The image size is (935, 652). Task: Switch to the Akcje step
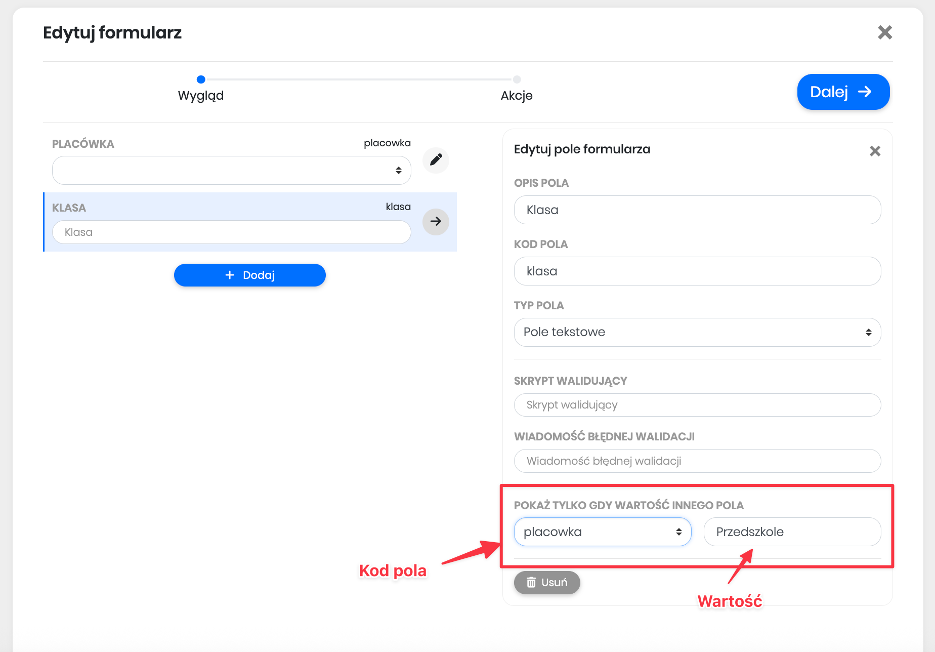(516, 95)
